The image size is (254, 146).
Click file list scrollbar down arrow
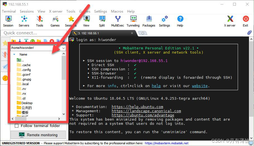click(x=64, y=114)
